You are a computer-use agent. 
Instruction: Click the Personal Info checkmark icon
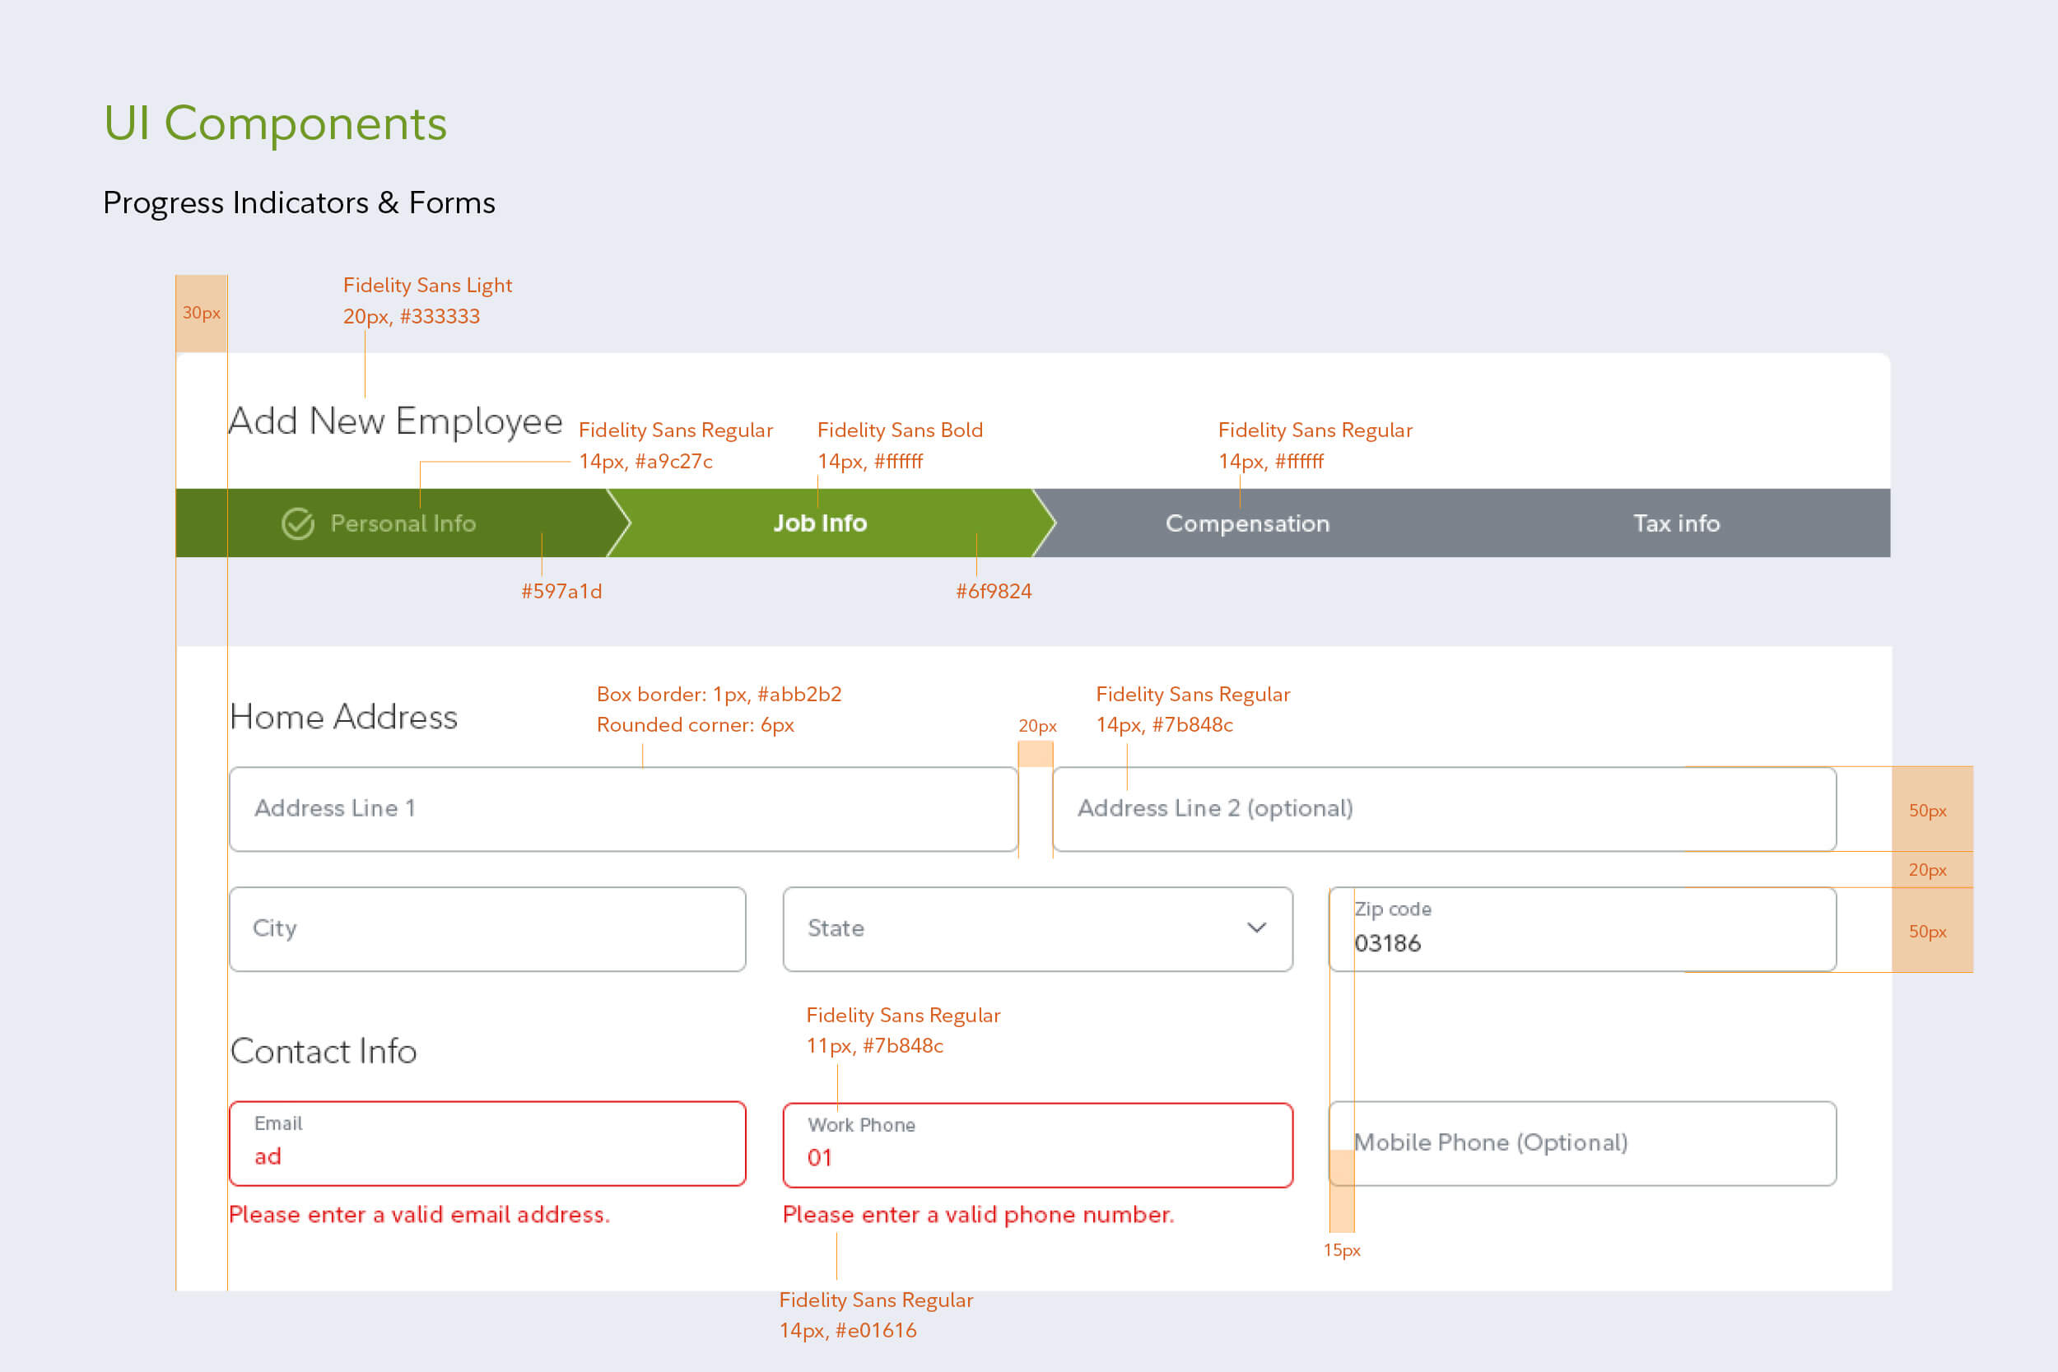(297, 523)
